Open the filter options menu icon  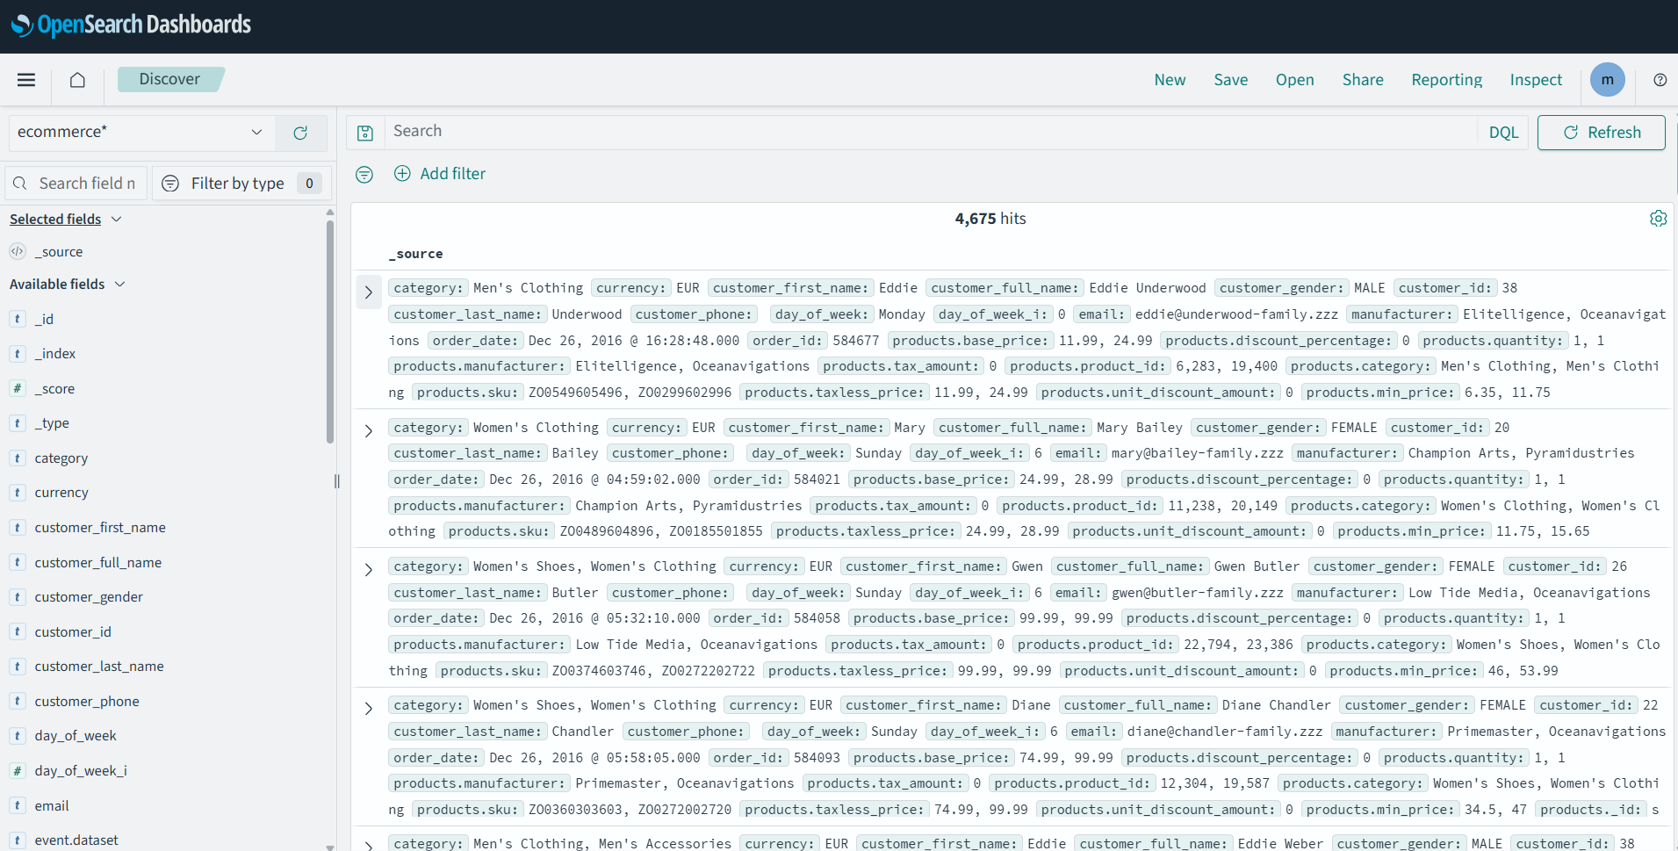[x=364, y=175]
